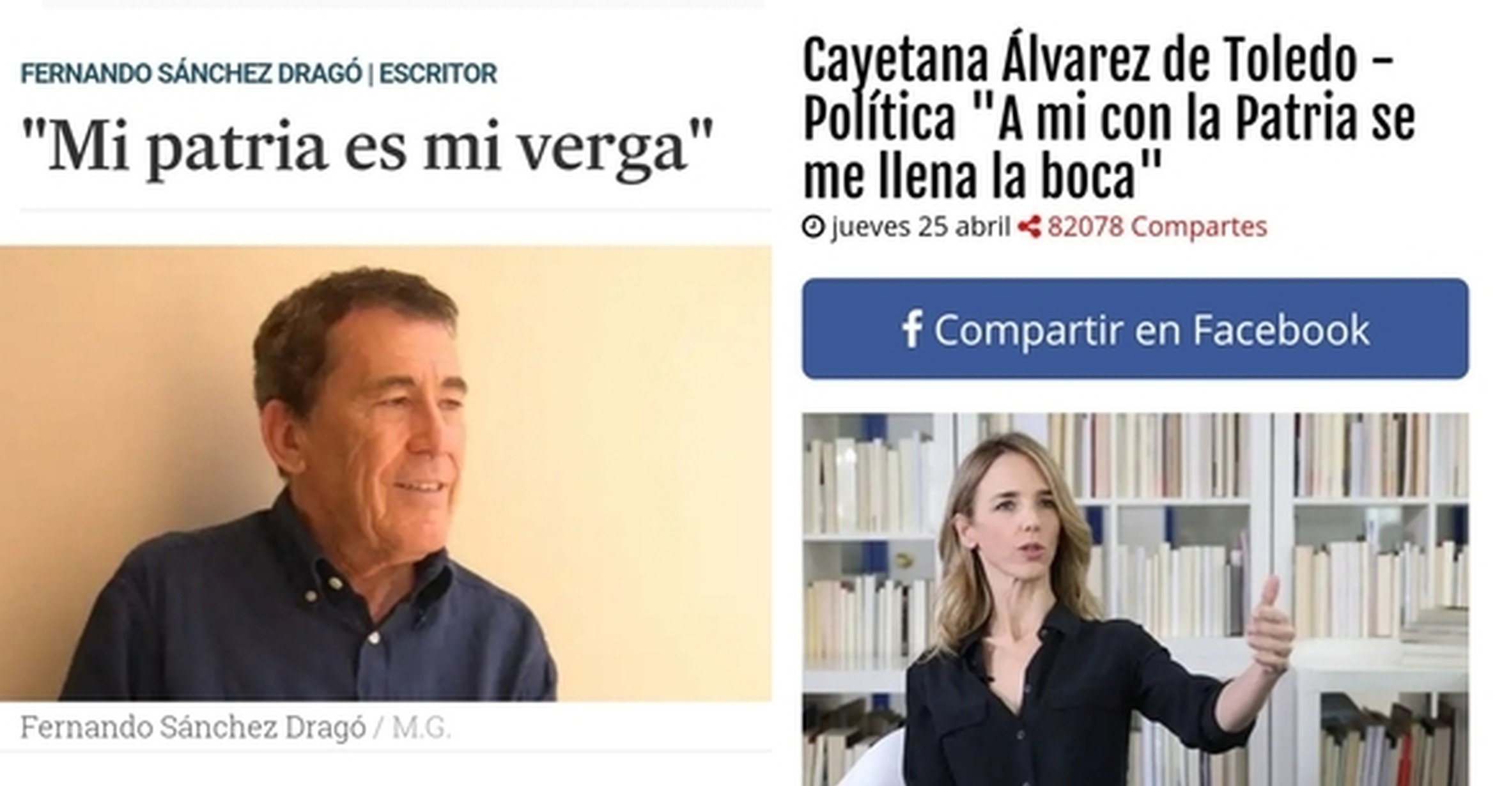Click the clock icon beside the date

(814, 227)
